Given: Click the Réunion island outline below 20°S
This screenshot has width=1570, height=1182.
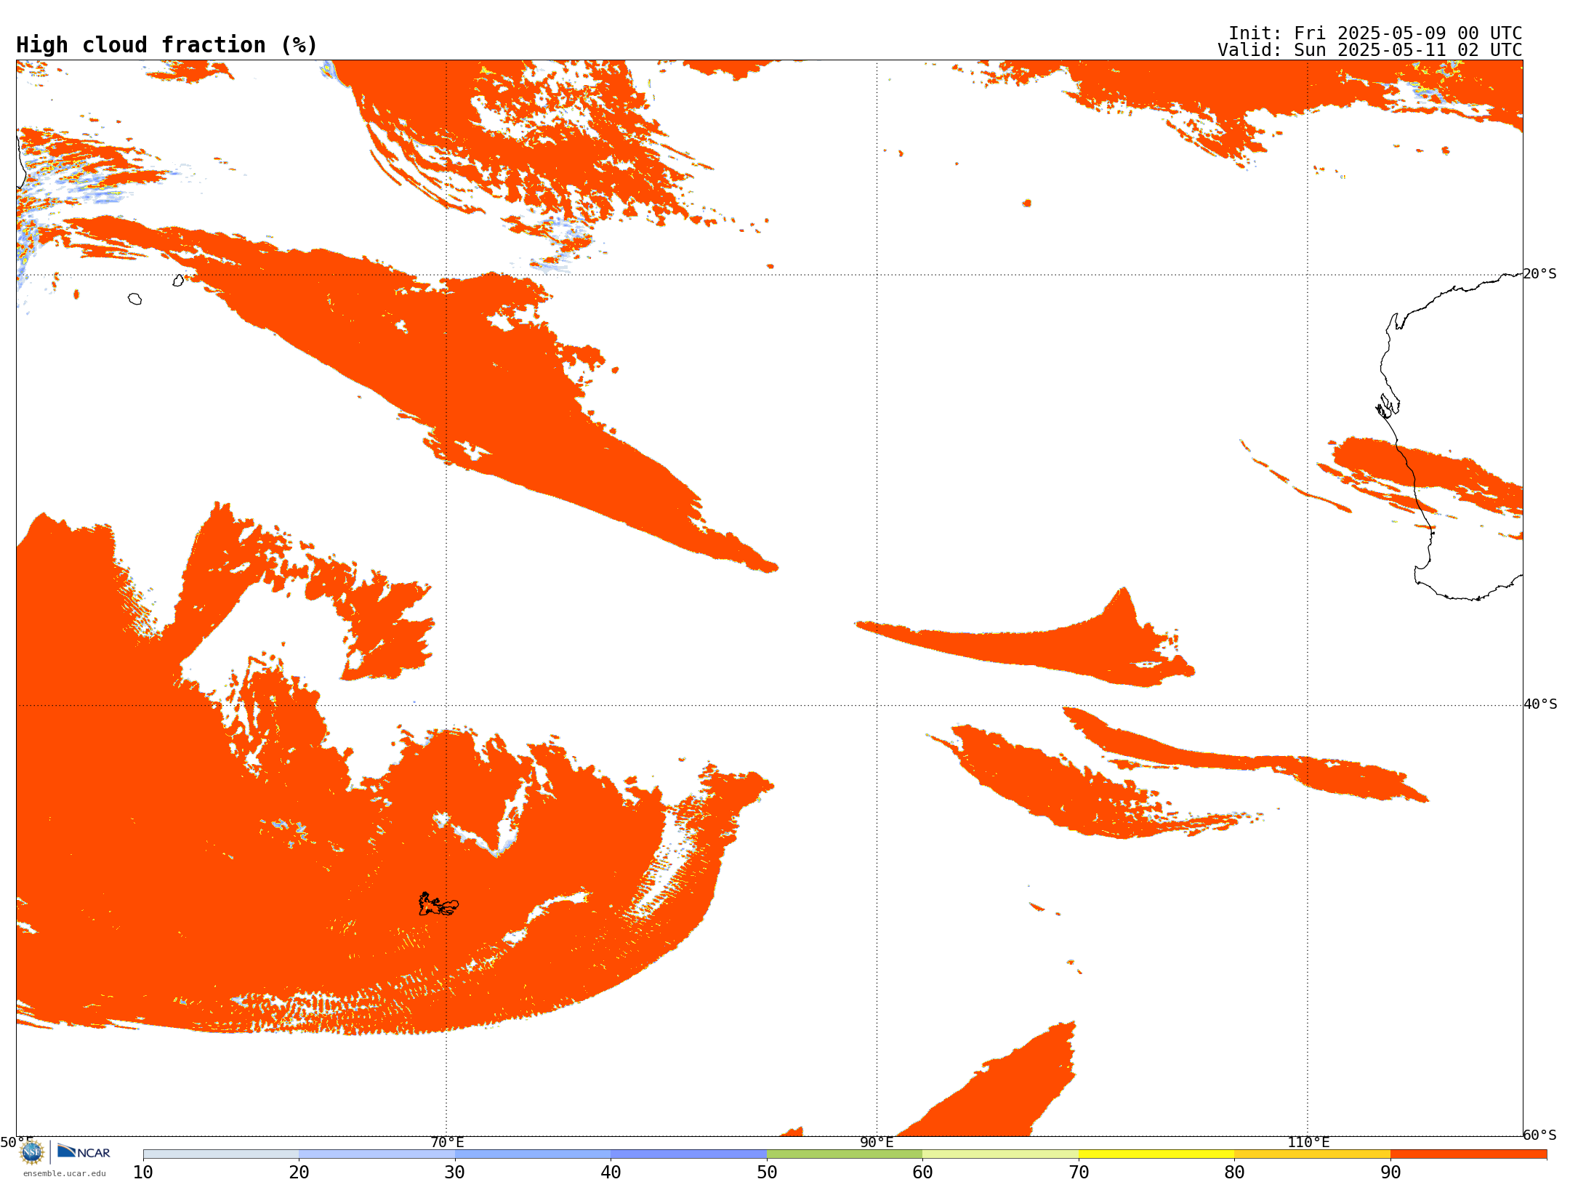Looking at the screenshot, I should click(134, 299).
